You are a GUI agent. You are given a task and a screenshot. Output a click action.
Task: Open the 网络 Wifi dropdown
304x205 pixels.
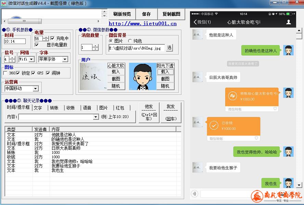click(x=32, y=59)
